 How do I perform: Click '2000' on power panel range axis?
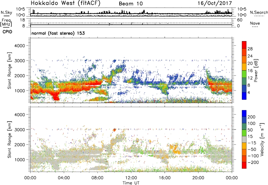point(20,75)
